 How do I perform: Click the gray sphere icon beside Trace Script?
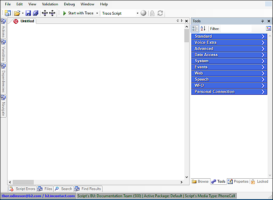point(143,13)
